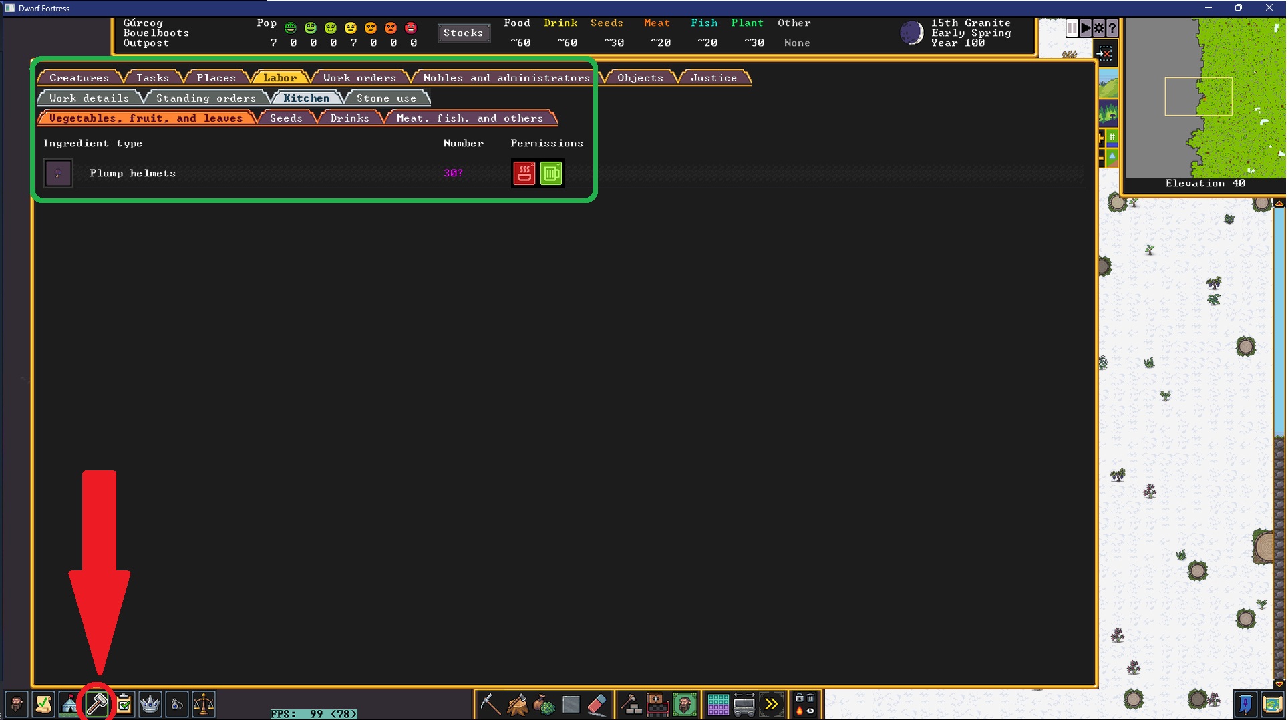
Task: Open the hauling minecart icon
Action: tap(744, 704)
